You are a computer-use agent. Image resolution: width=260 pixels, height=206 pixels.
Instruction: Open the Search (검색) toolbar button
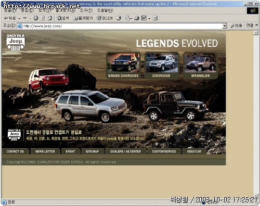tap(63, 18)
